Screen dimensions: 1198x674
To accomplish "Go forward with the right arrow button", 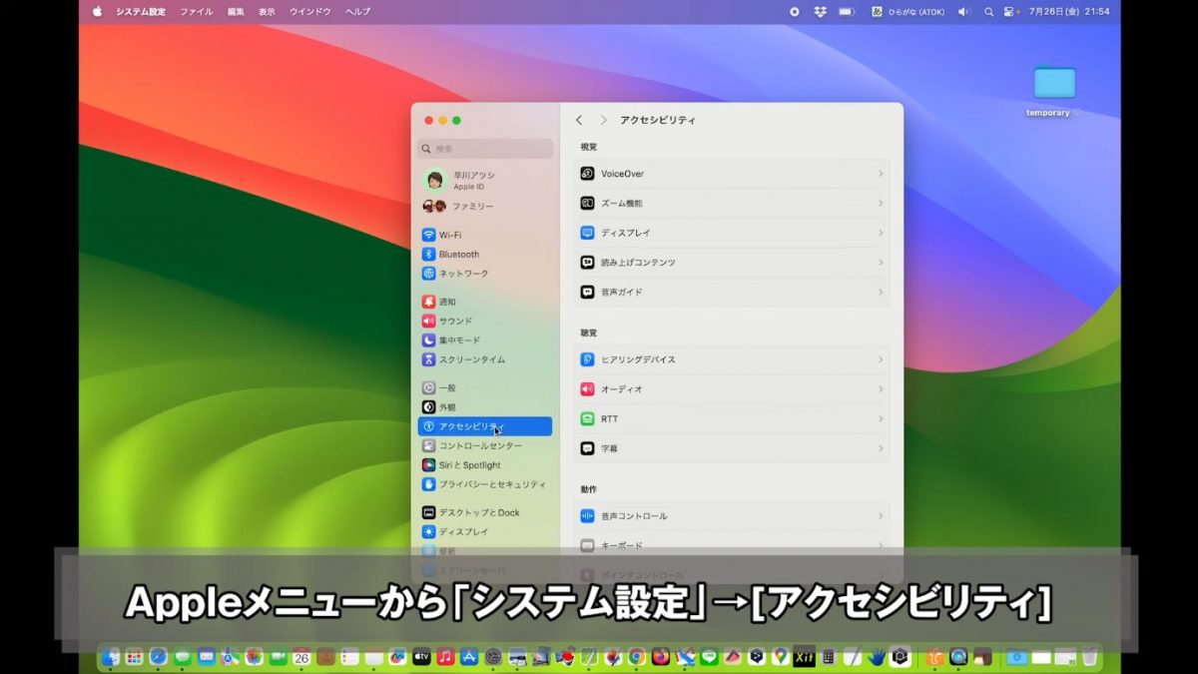I will point(603,120).
